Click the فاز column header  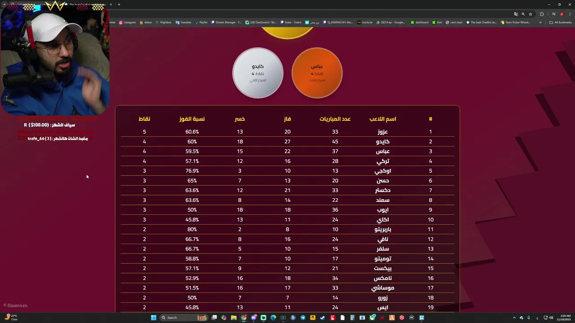pyautogui.click(x=287, y=119)
